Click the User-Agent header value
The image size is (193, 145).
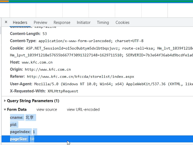tap(114, 84)
